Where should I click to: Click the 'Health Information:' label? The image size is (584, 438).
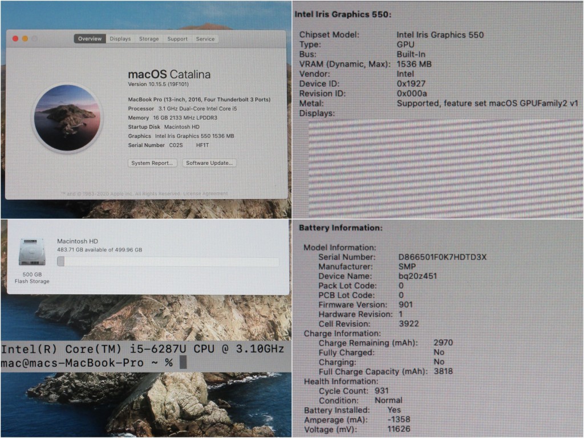click(341, 382)
